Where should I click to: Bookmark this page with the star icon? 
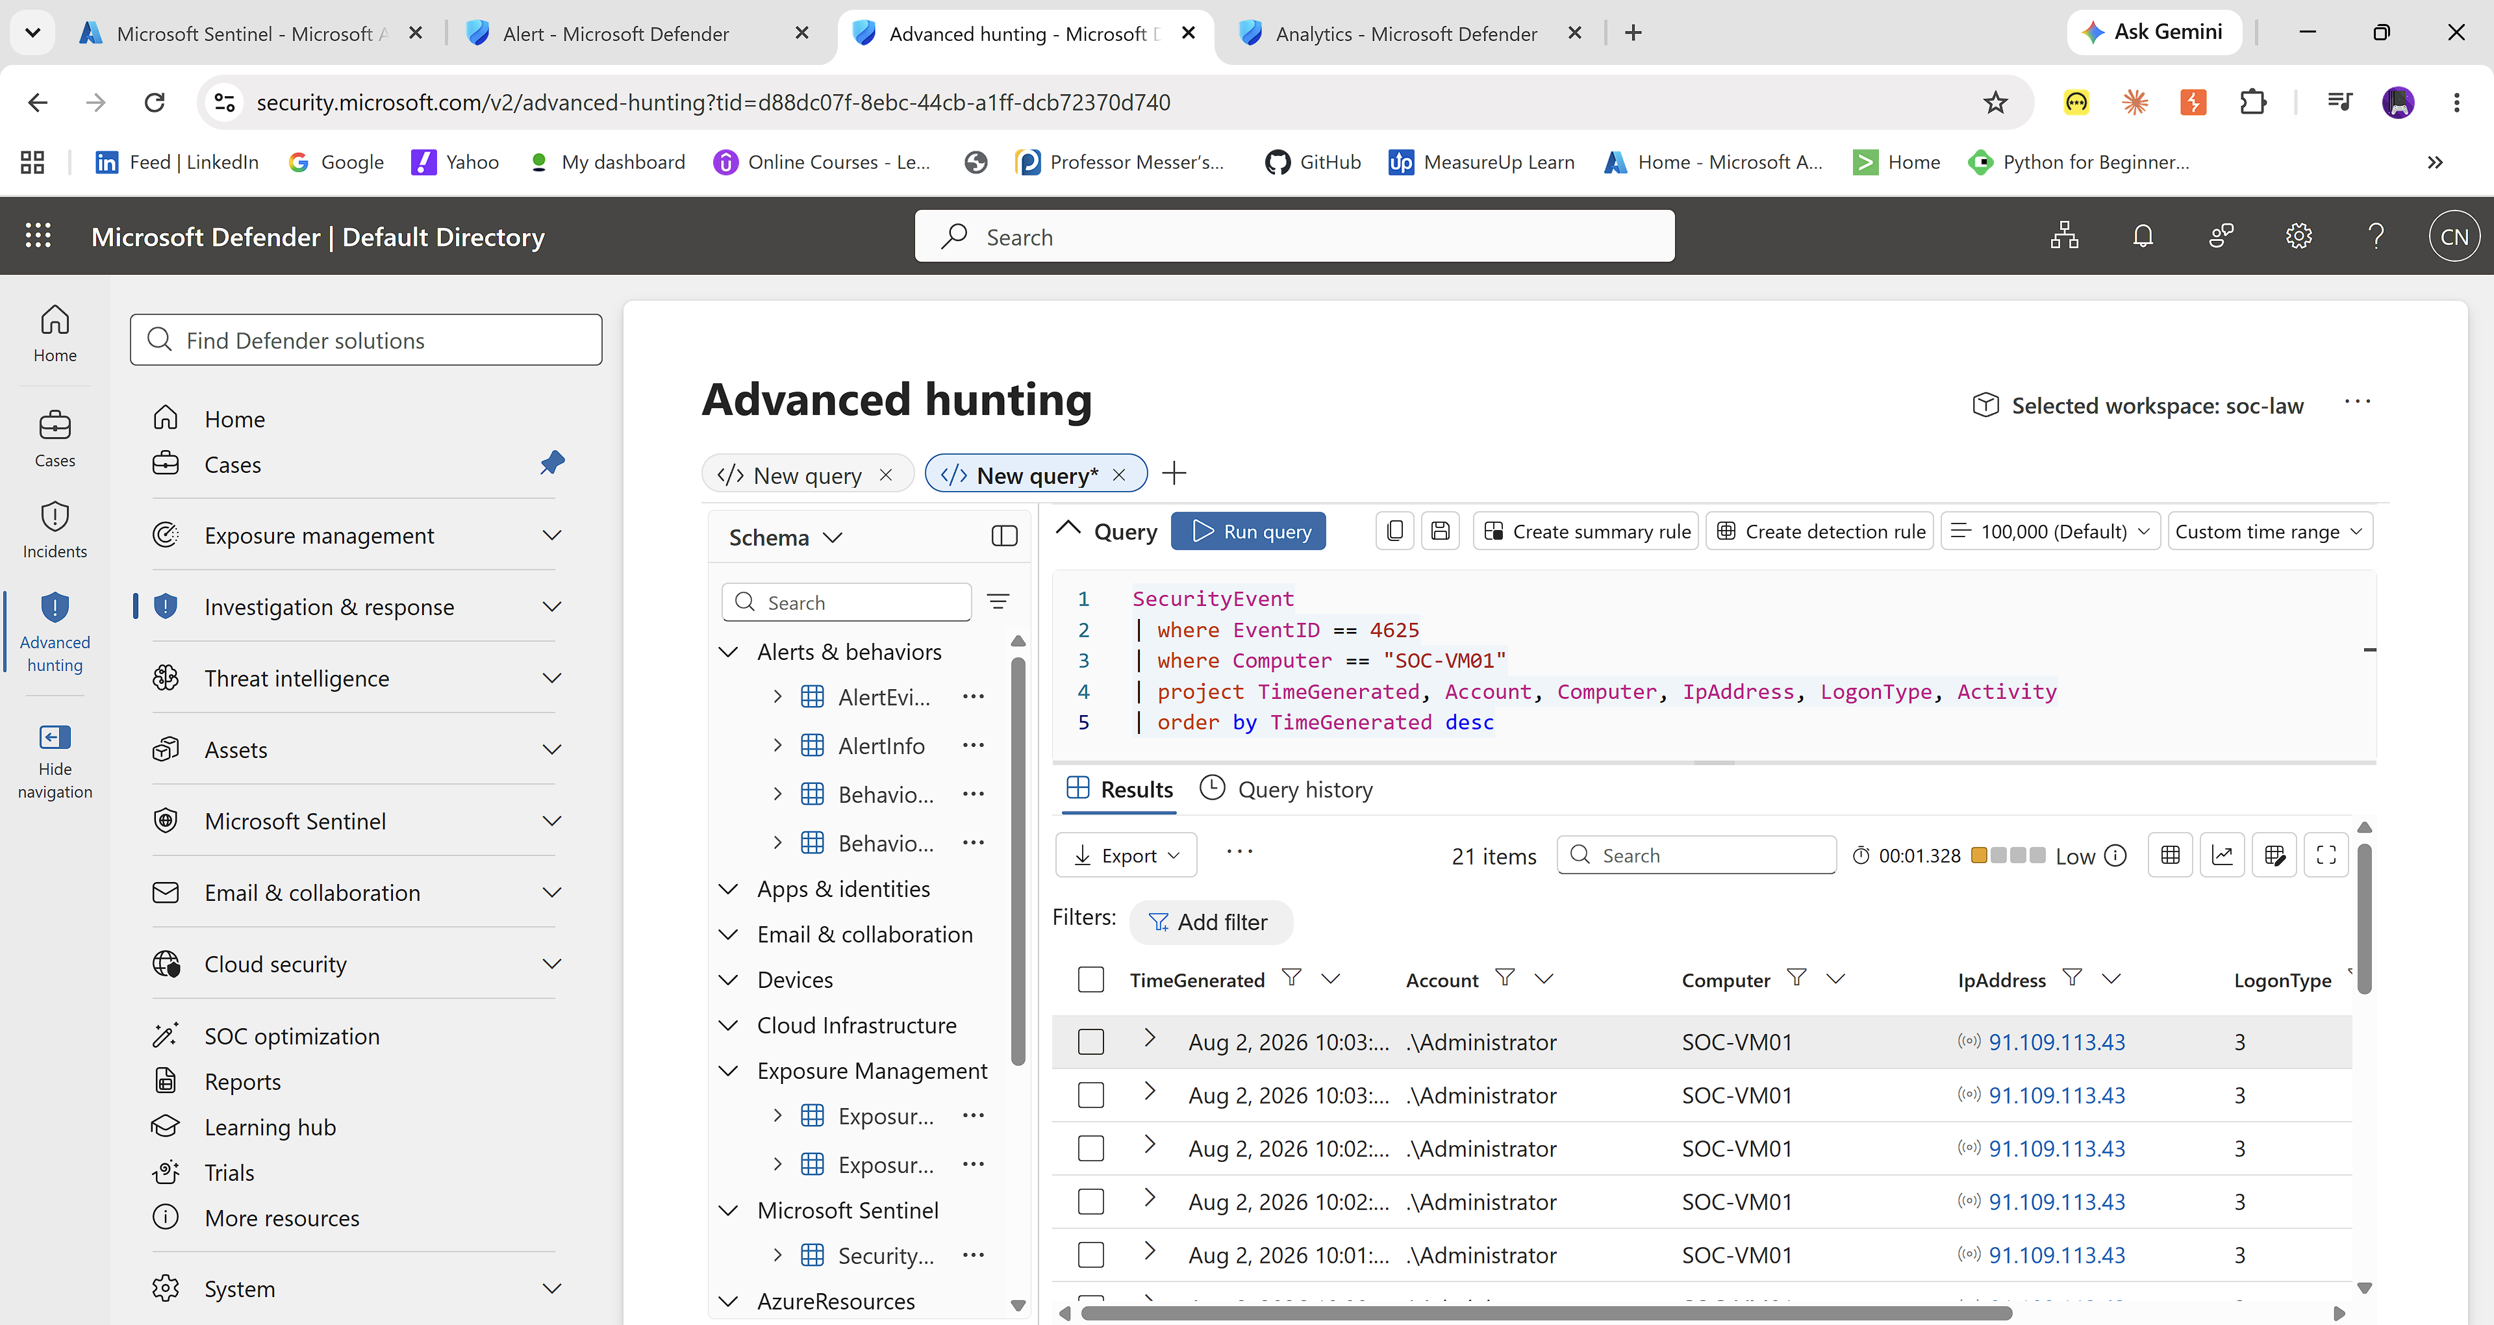click(1995, 102)
